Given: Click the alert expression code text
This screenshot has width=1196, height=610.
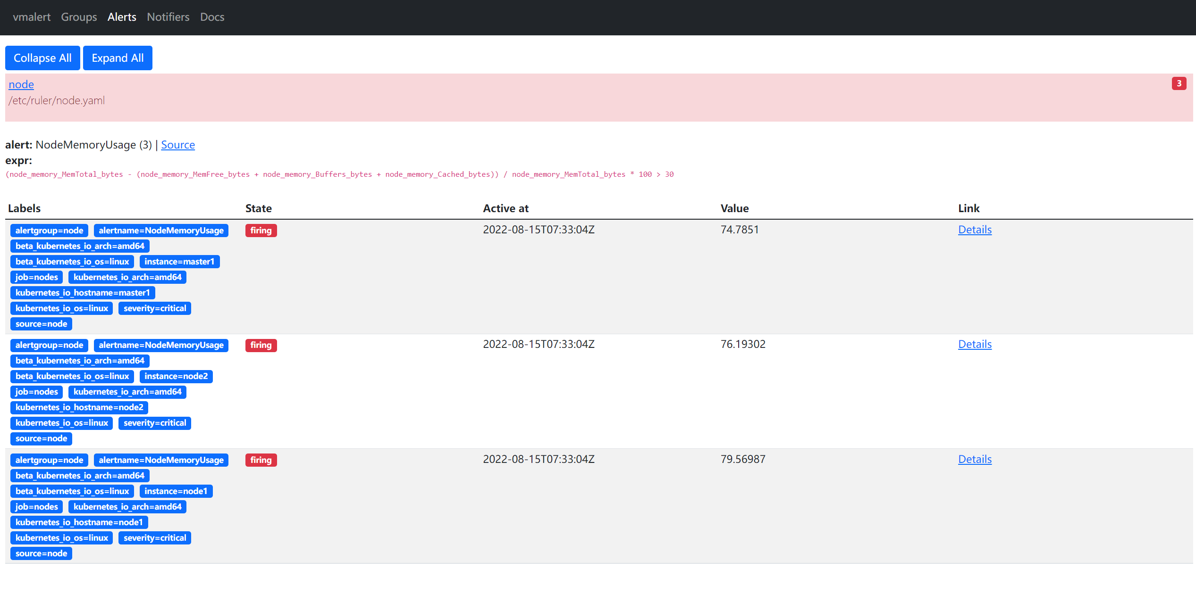Looking at the screenshot, I should click(339, 174).
